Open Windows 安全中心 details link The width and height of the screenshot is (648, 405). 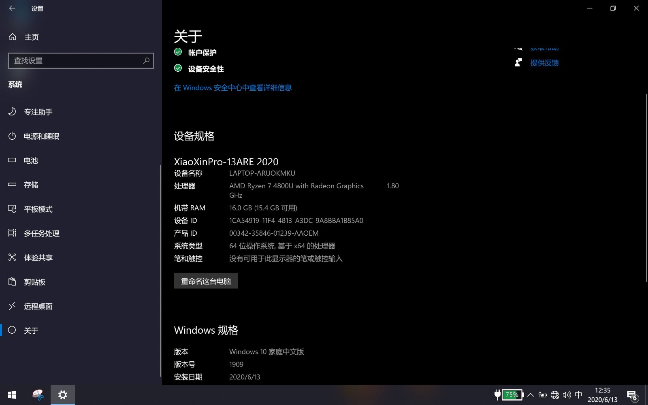(x=233, y=87)
